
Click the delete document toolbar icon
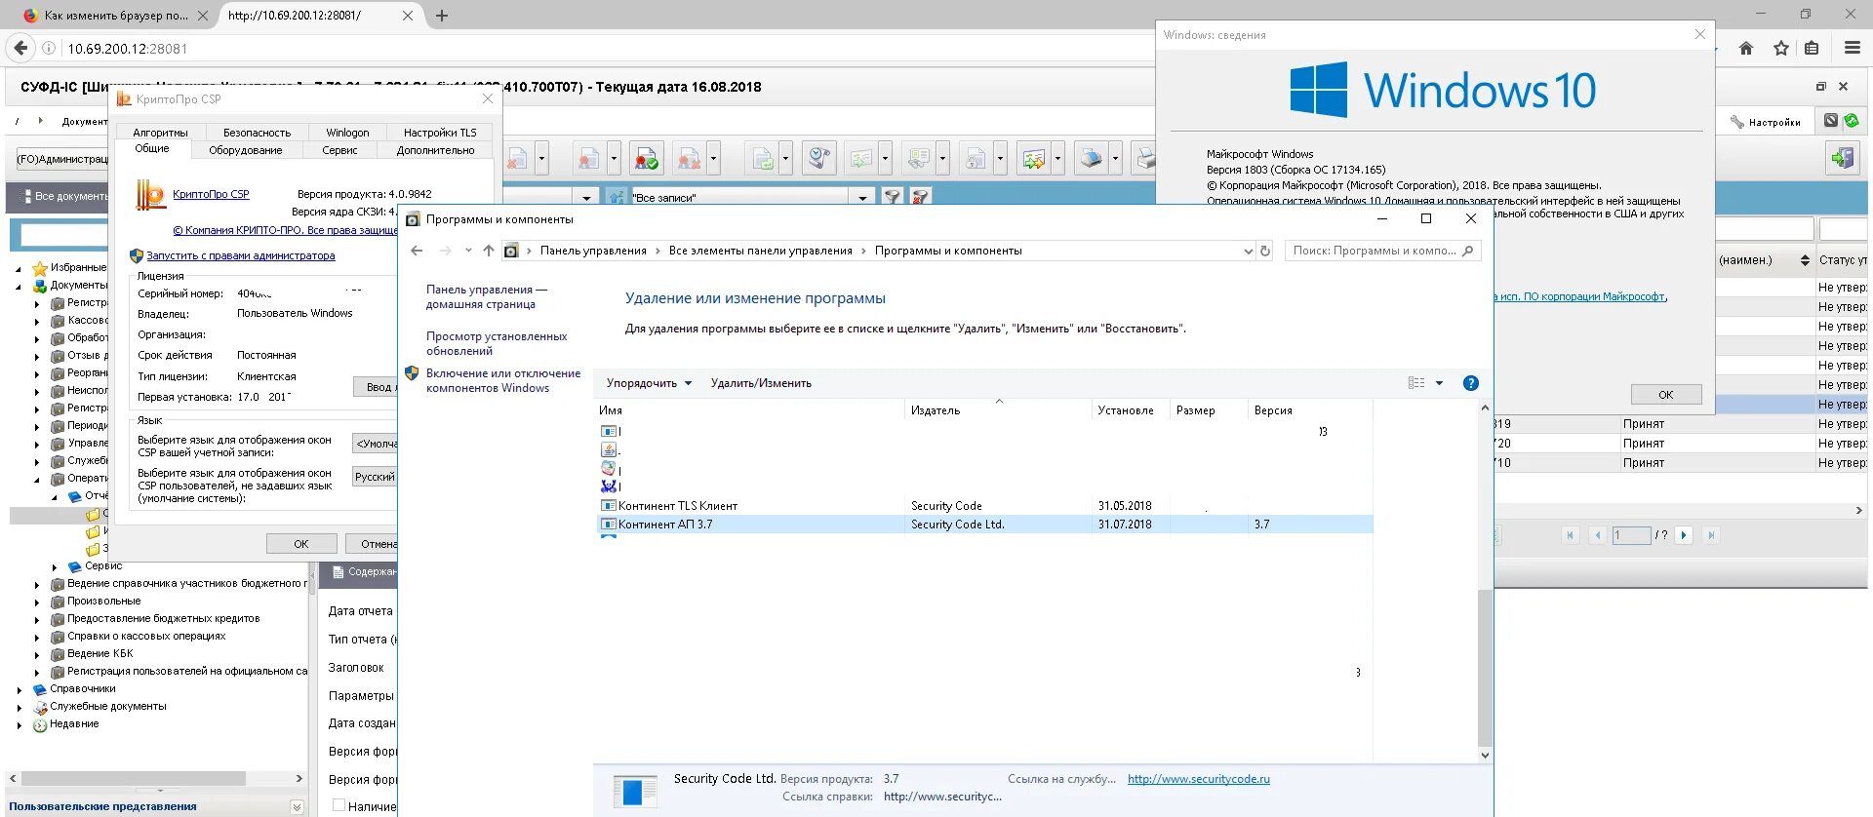tap(518, 159)
